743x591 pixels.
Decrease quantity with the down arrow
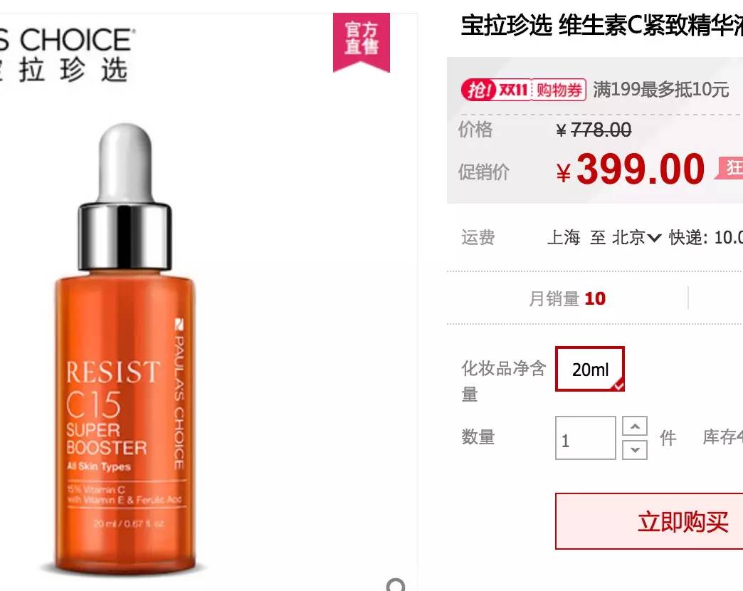[635, 450]
